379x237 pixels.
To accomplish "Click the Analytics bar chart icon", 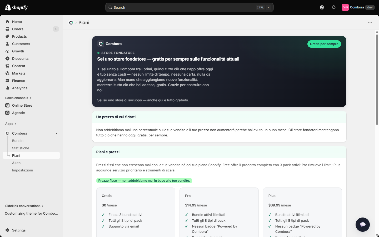I will 7,88.
